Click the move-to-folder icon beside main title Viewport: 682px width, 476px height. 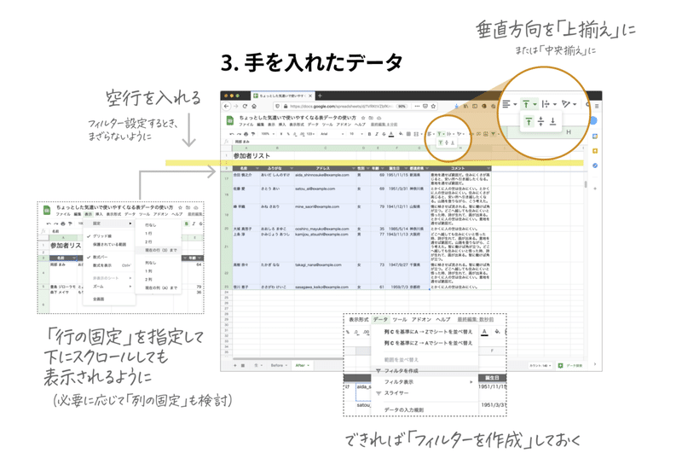[371, 118]
